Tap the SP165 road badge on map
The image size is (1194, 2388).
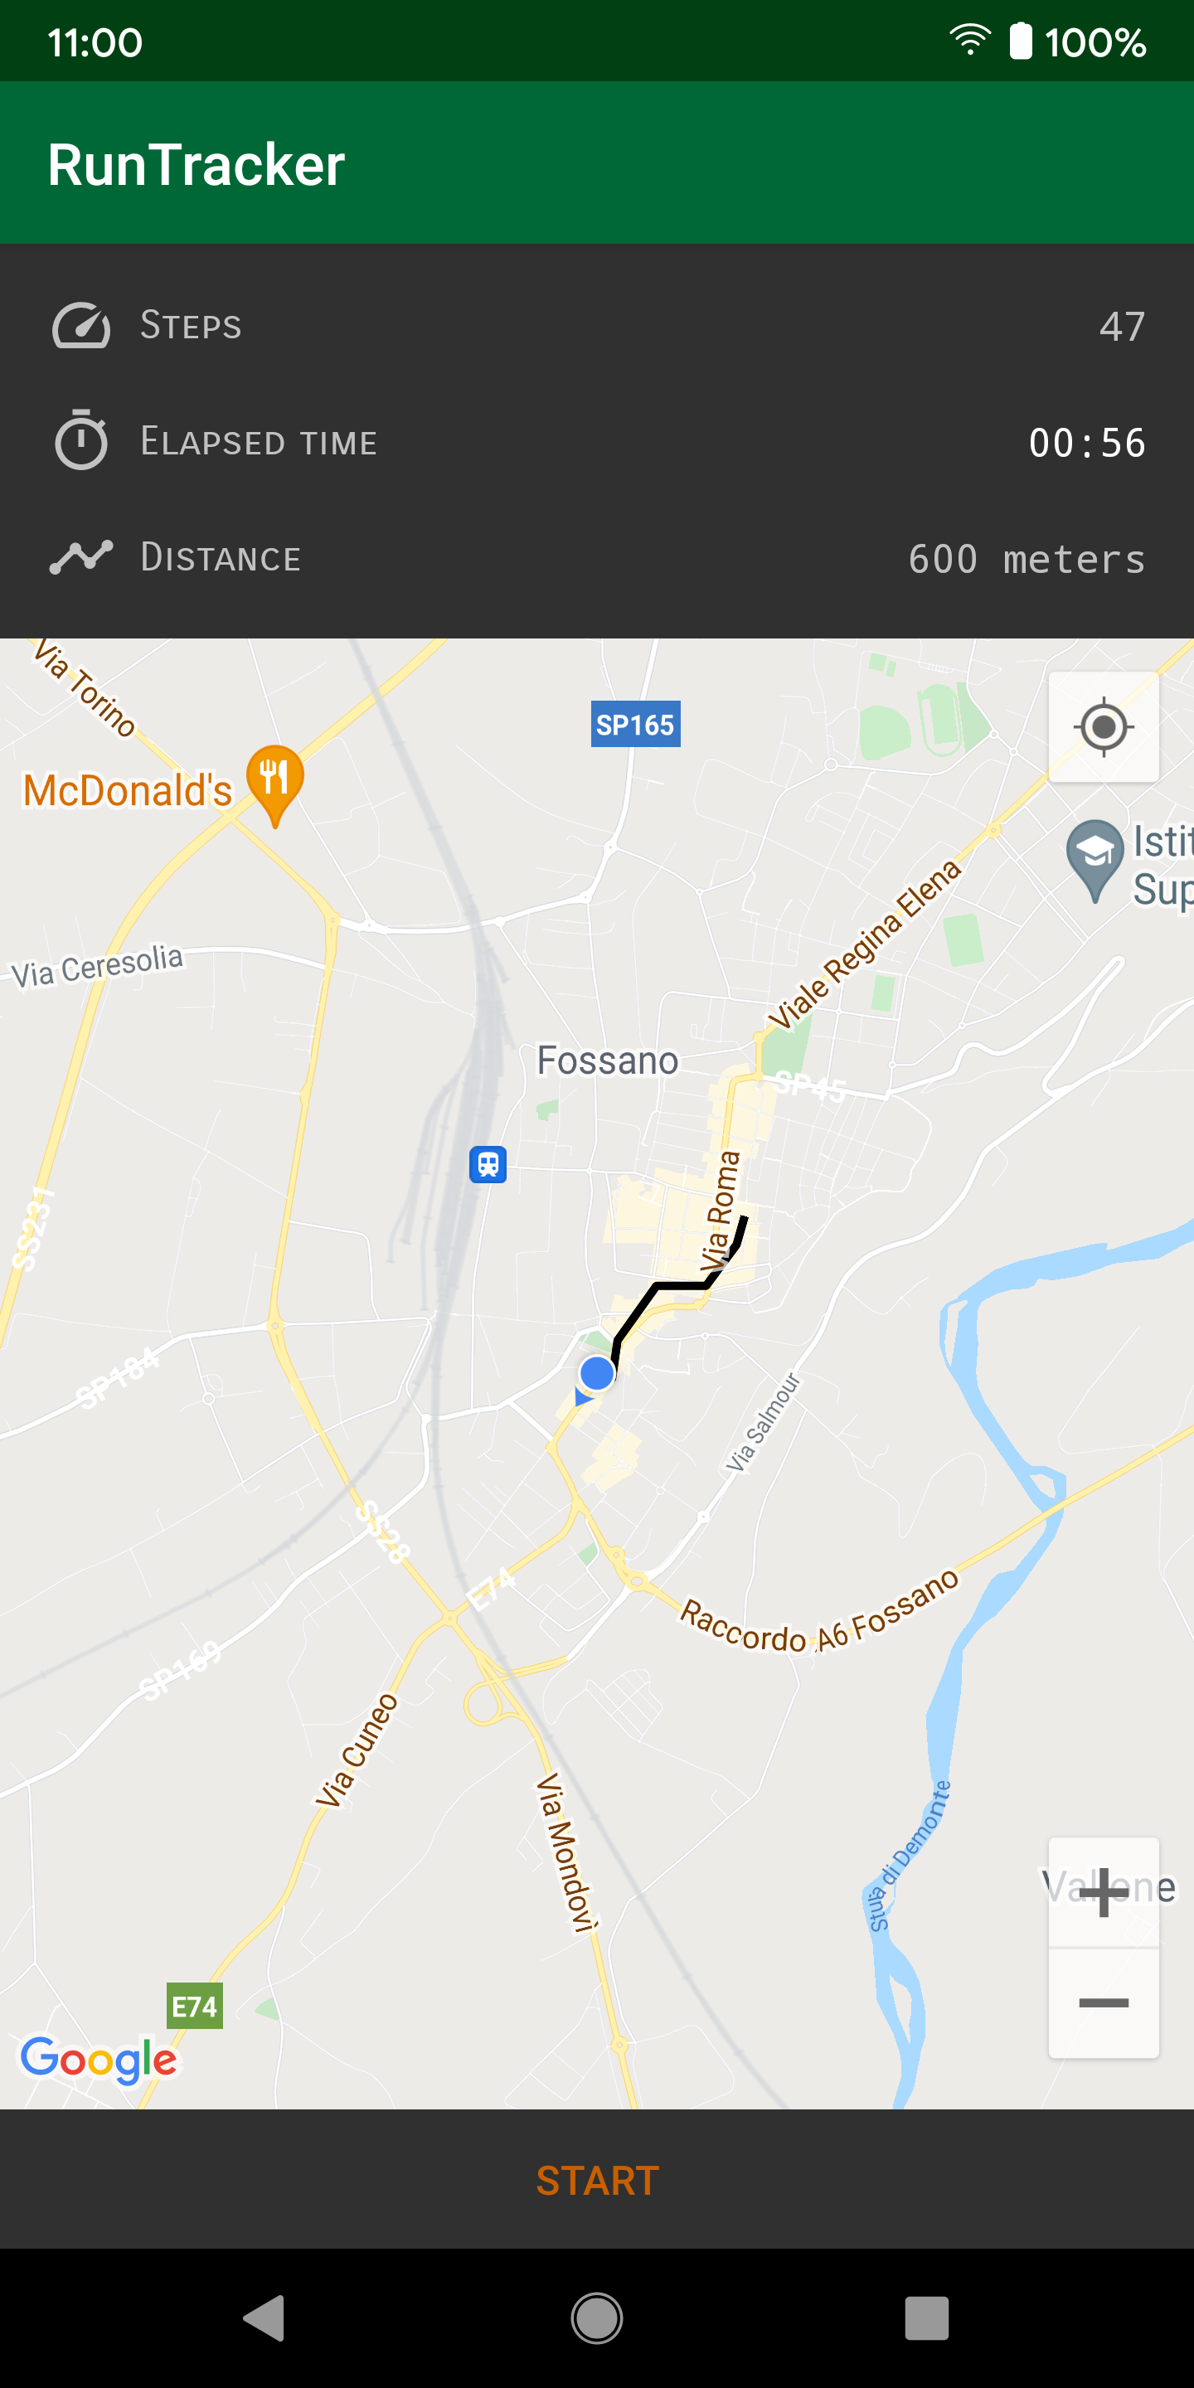tap(636, 724)
